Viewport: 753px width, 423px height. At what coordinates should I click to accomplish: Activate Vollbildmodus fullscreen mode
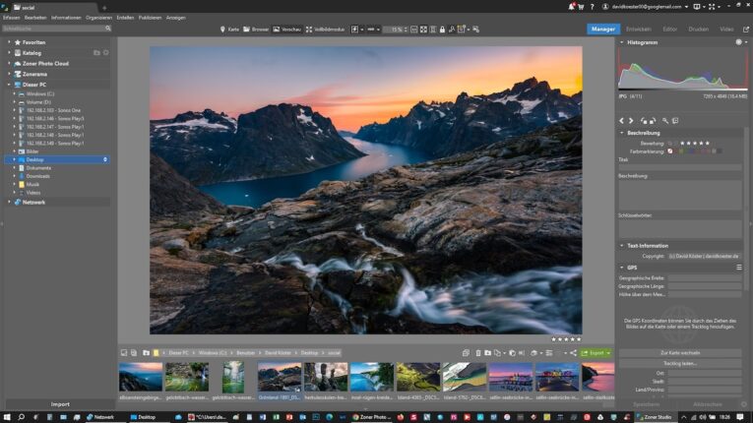tap(323, 30)
